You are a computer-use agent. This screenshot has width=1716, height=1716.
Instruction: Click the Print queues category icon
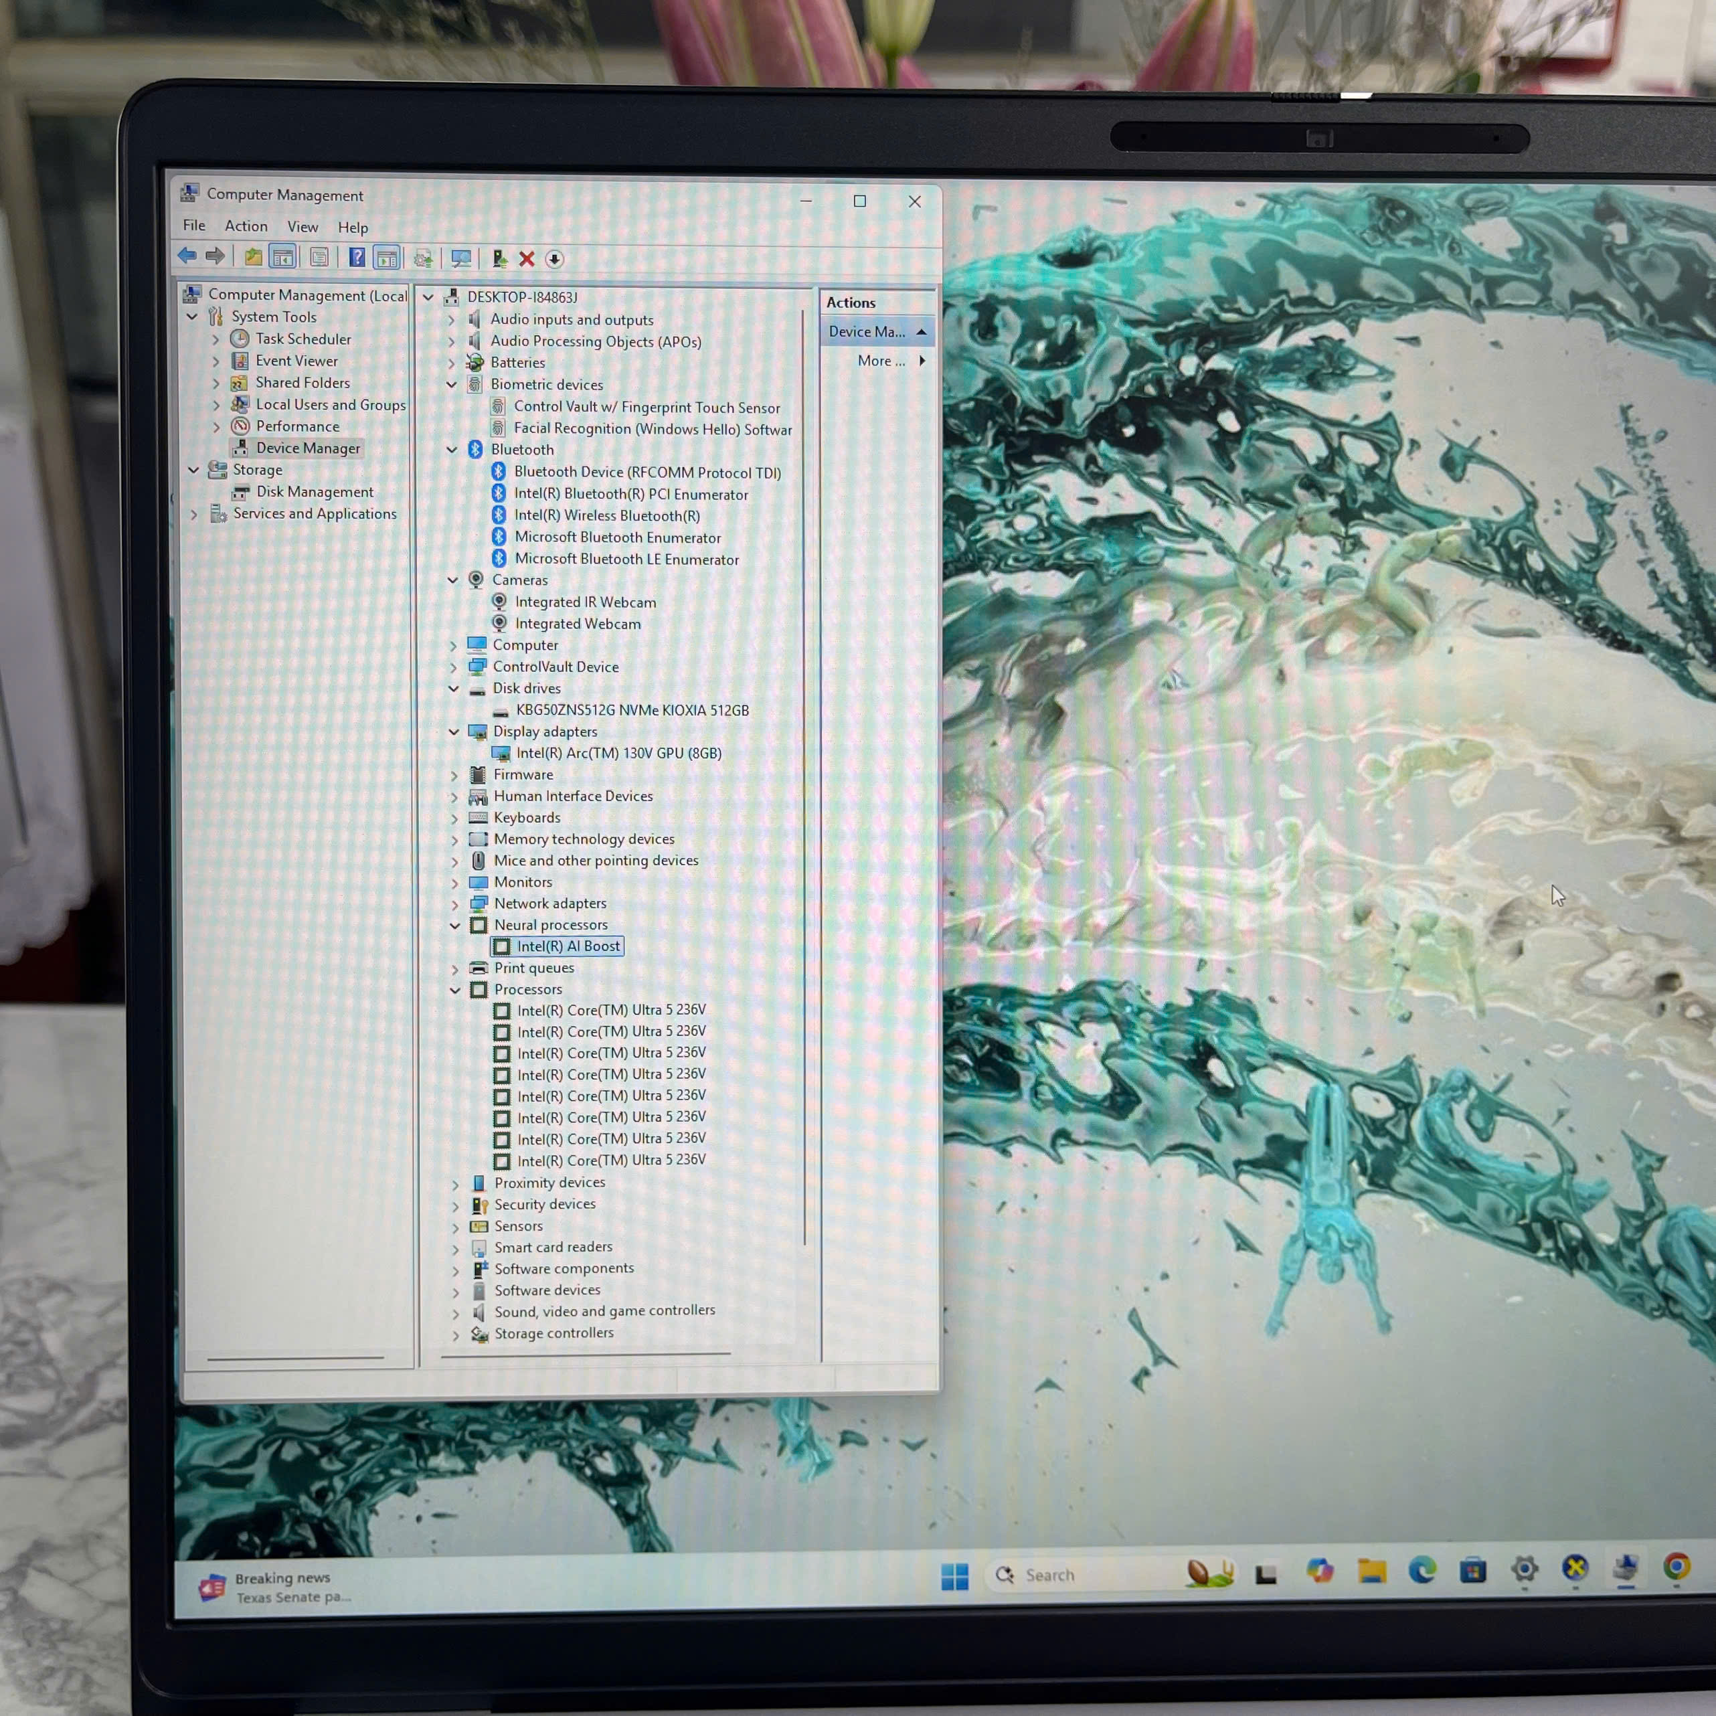tap(479, 968)
